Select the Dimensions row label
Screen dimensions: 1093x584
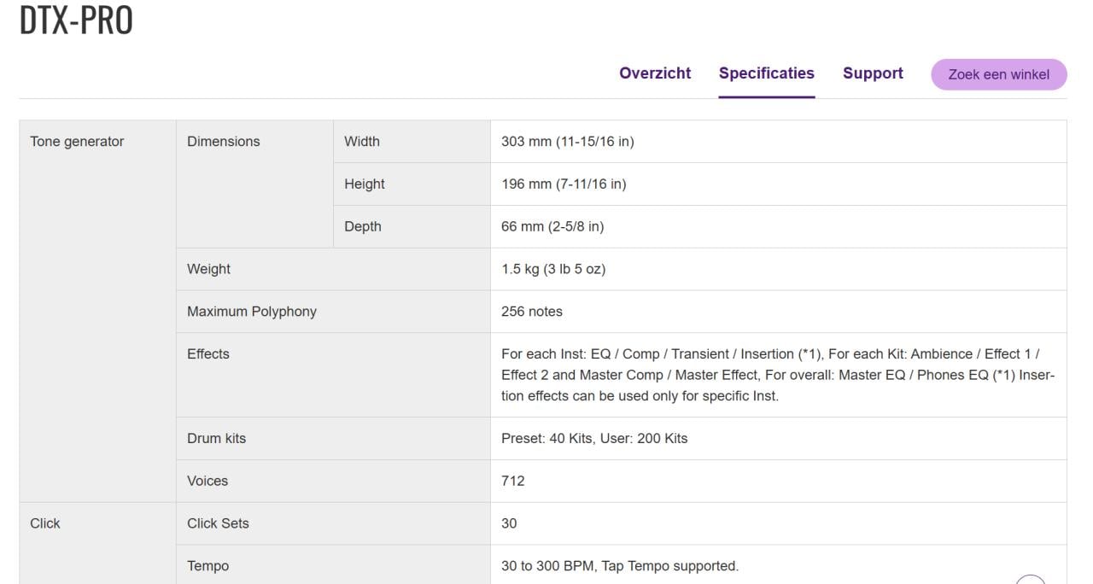coord(224,142)
